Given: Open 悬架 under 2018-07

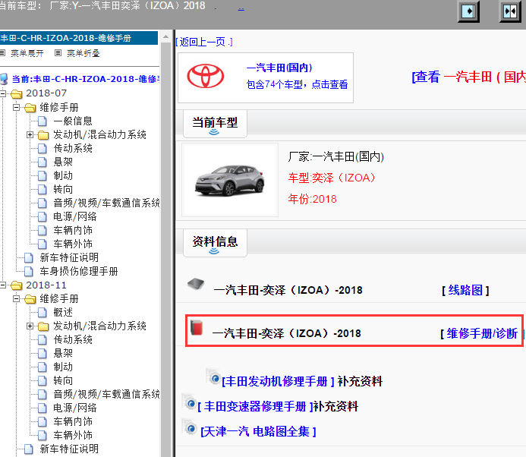Looking at the screenshot, I should click(x=63, y=162).
